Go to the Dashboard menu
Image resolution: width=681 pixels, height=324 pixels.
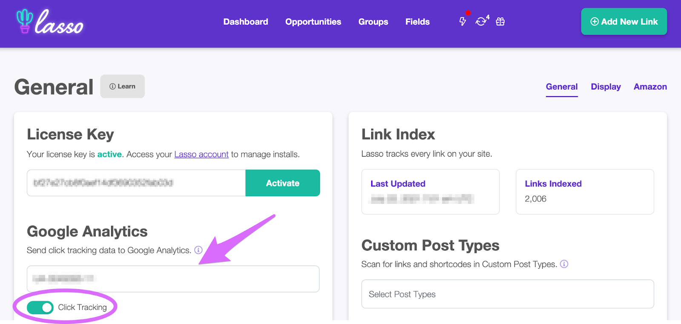coord(246,22)
